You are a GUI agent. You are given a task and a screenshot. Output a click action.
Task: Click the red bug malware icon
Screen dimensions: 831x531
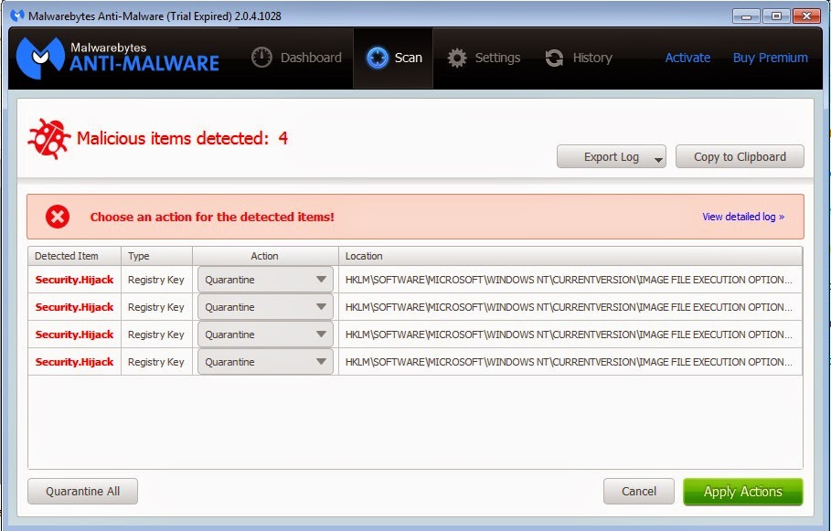[48, 139]
